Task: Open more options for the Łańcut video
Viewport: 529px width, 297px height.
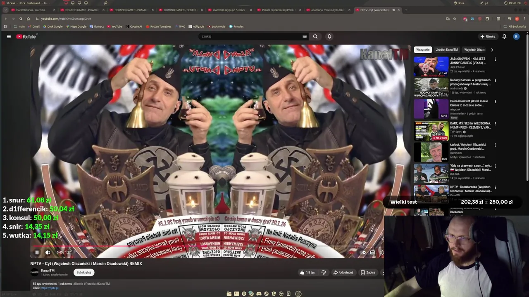Action: [x=495, y=145]
